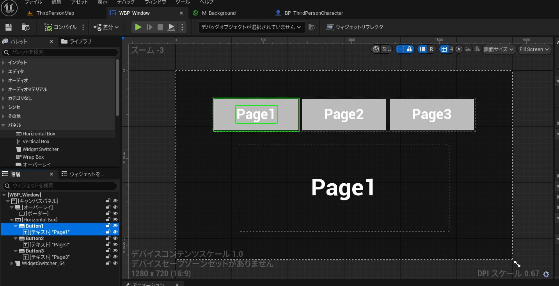Hide the Button2 widget with its eye toggle
The height and width of the screenshot is (286, 559).
click(x=115, y=238)
